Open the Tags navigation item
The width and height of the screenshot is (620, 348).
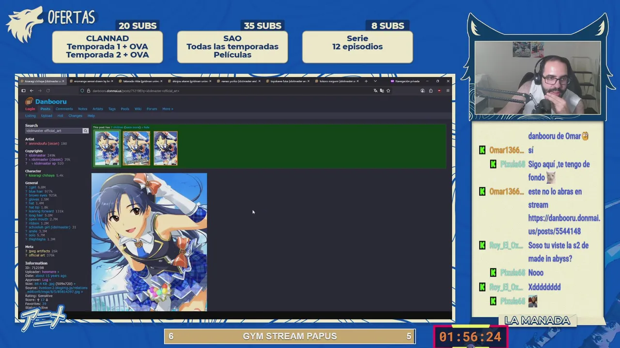coord(112,109)
